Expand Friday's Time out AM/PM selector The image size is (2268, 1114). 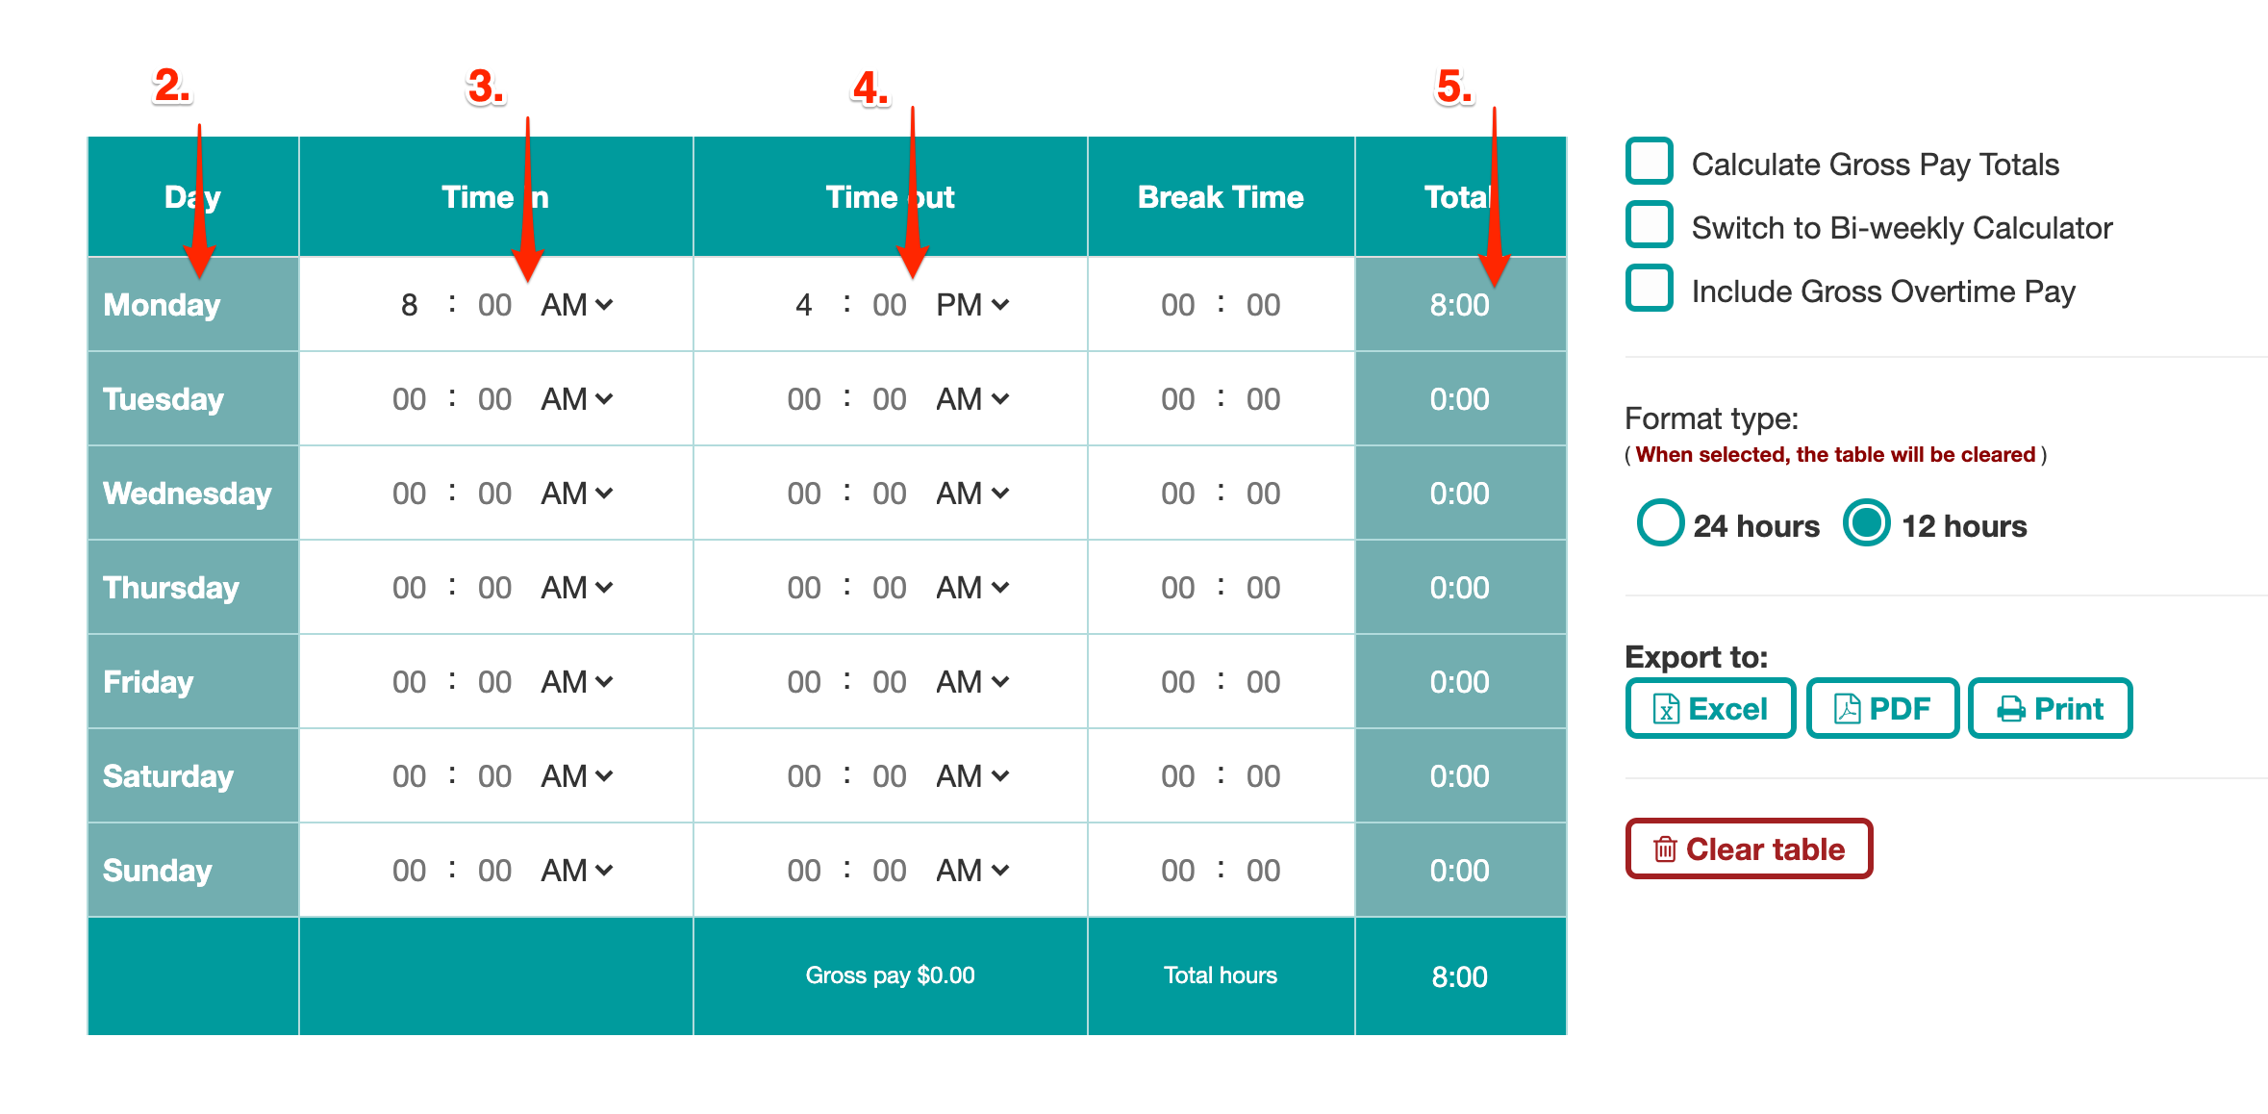[x=972, y=681]
